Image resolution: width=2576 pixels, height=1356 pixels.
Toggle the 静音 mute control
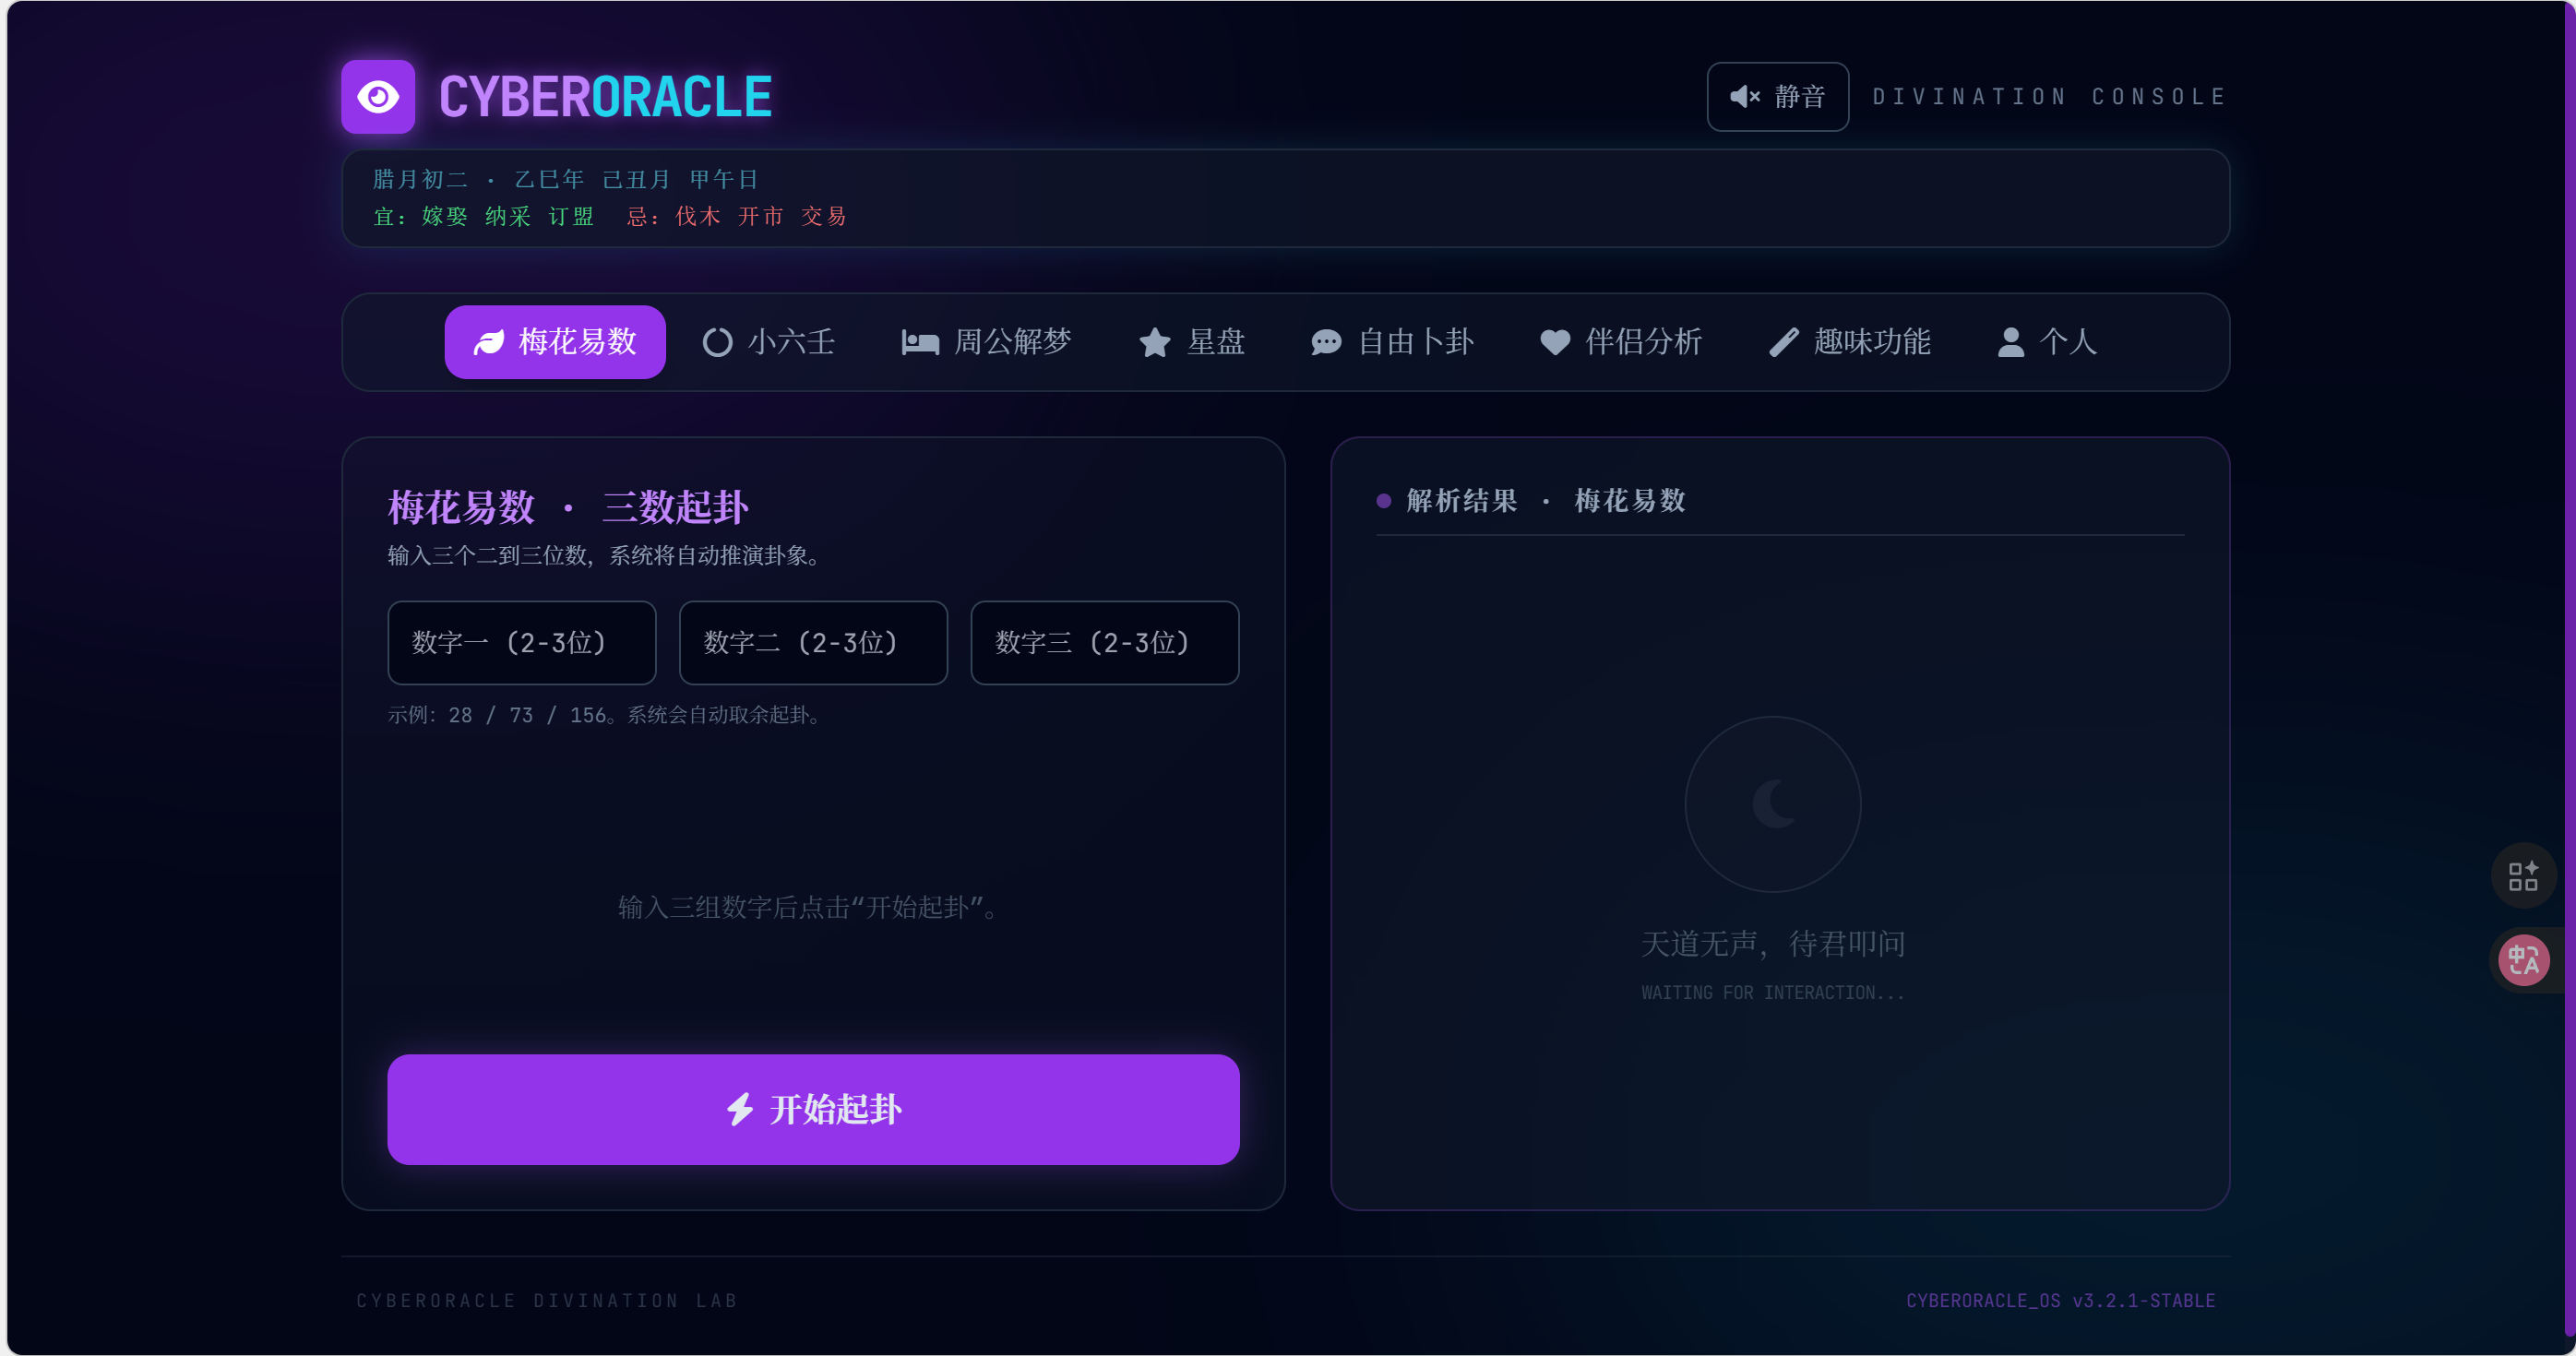1778,96
